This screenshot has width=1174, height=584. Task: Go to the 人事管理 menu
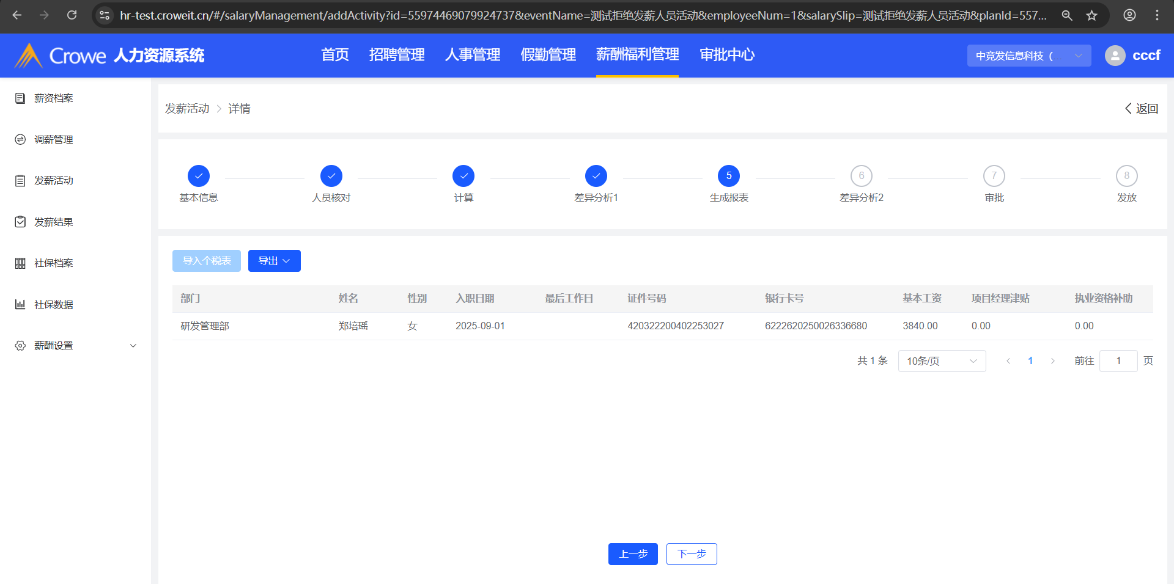tap(472, 55)
